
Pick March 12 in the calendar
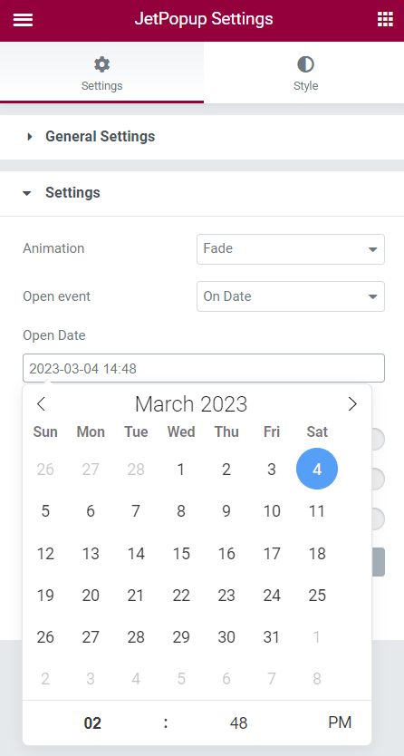pyautogui.click(x=45, y=554)
